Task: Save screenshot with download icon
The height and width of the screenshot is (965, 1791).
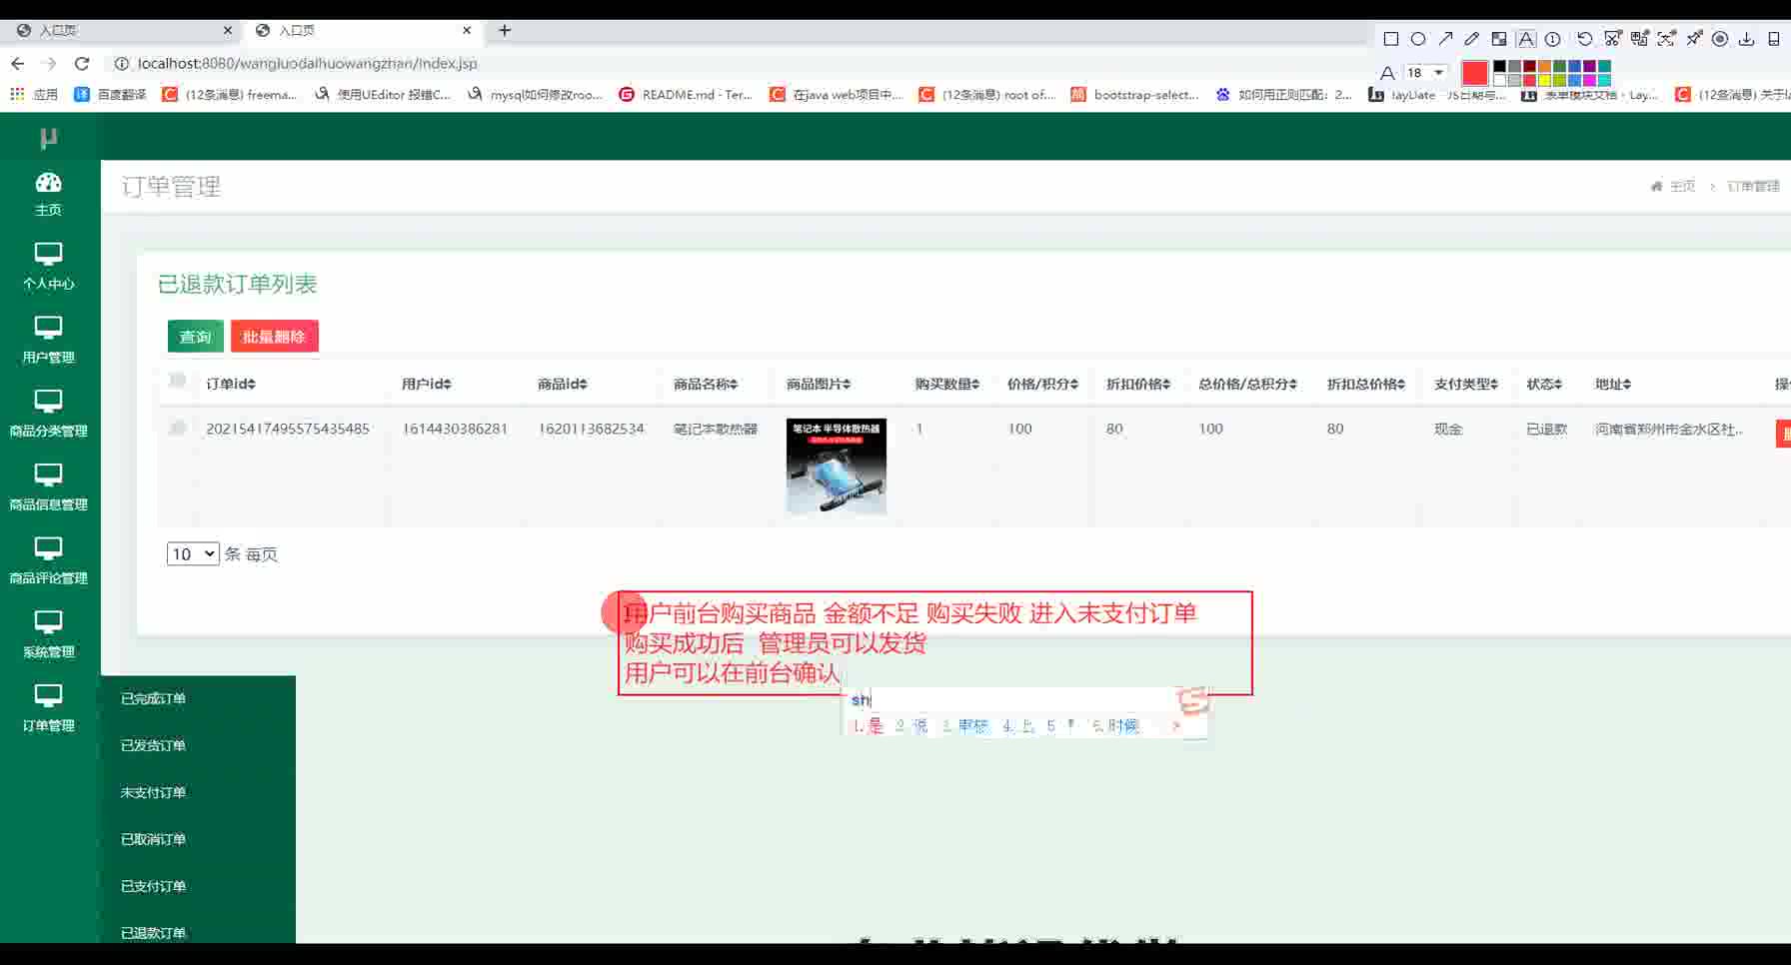Action: tap(1746, 39)
